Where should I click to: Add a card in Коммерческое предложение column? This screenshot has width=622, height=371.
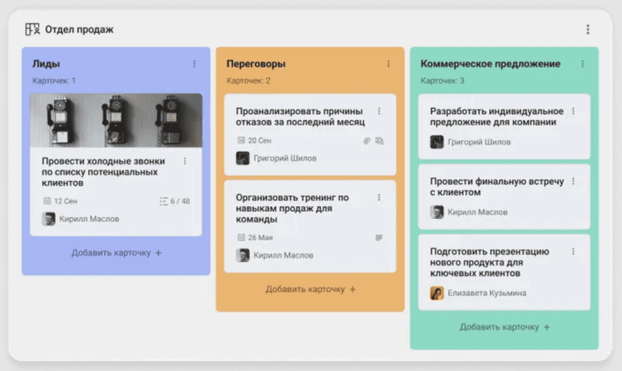click(x=505, y=327)
